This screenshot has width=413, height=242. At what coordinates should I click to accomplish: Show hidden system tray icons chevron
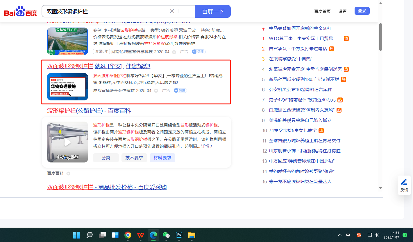pyautogui.click(x=339, y=235)
